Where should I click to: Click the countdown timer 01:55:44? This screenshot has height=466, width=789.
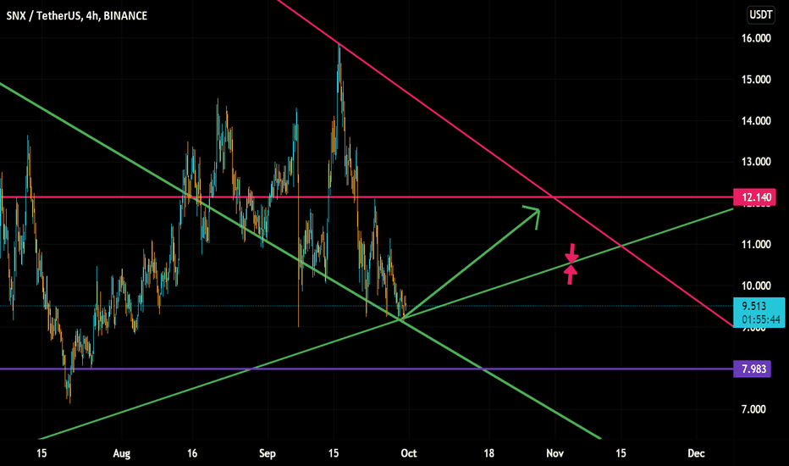point(760,319)
